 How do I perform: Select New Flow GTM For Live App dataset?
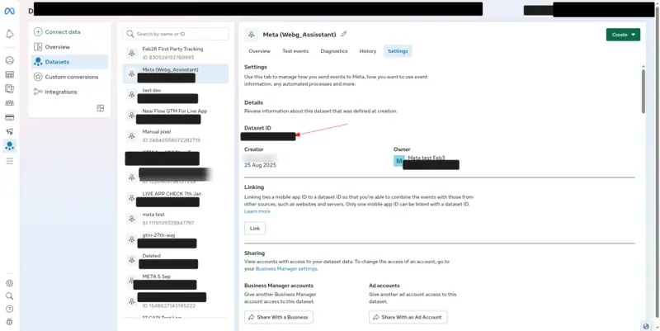(x=176, y=115)
